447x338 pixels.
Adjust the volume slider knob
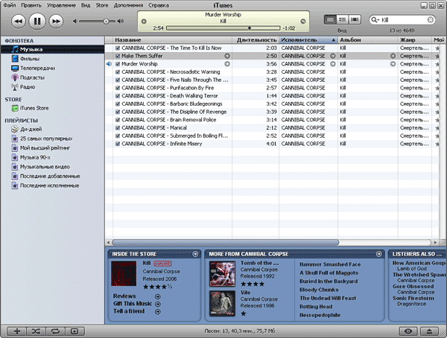click(x=106, y=21)
